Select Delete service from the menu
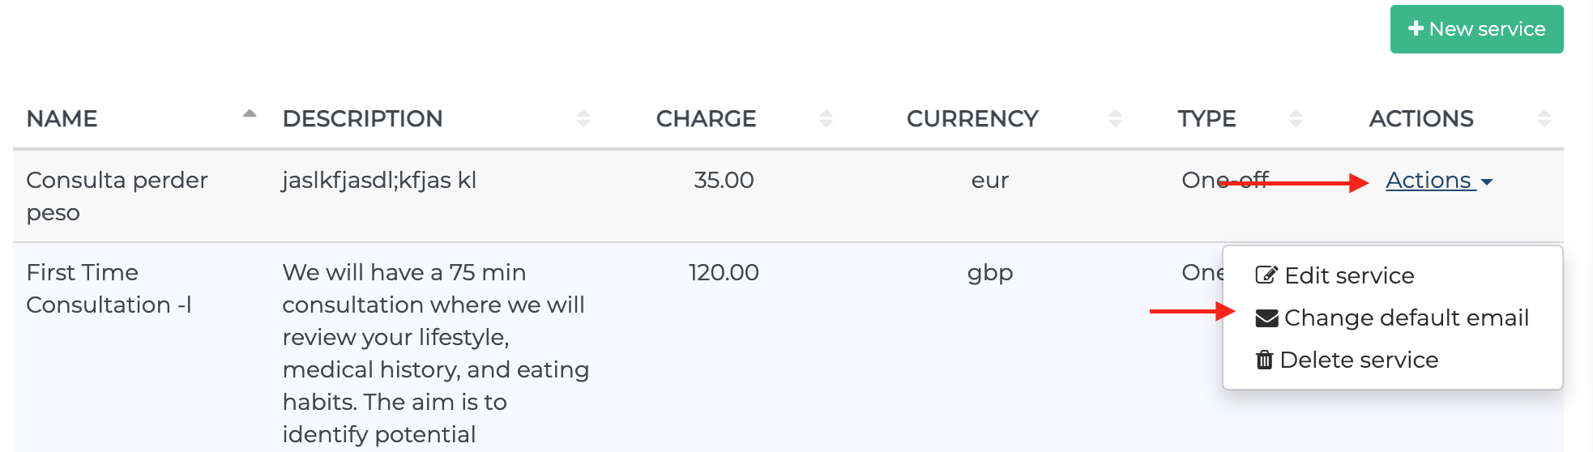This screenshot has height=452, width=1593. tap(1359, 360)
